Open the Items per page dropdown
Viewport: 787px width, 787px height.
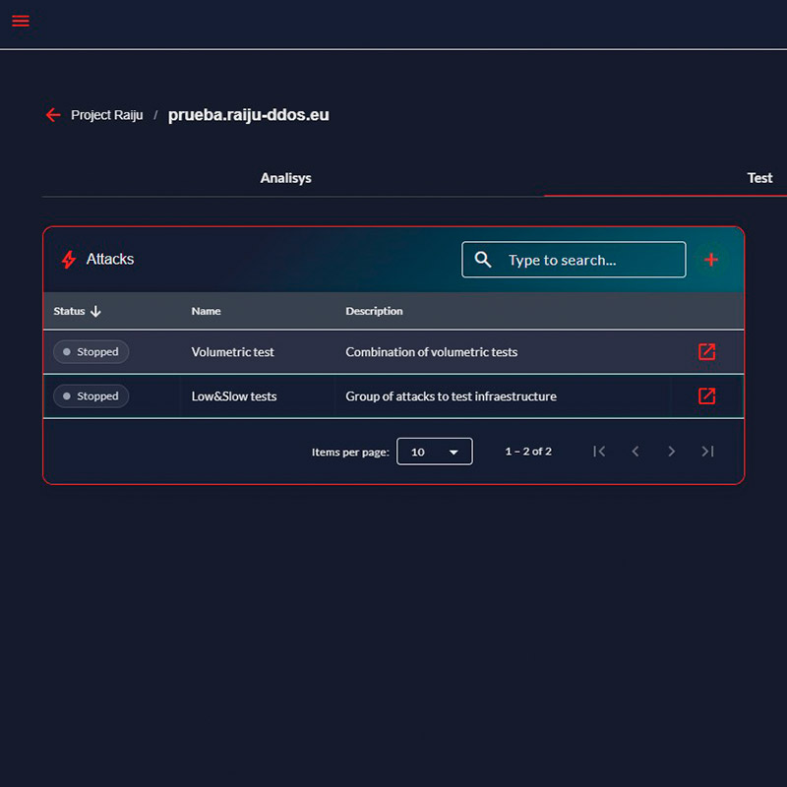[x=434, y=452]
